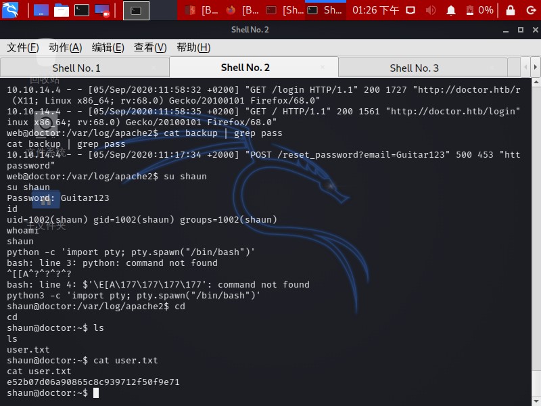Screen dimensions: 541x406
Task: Open the display settings tray icon
Action: click(x=410, y=10)
